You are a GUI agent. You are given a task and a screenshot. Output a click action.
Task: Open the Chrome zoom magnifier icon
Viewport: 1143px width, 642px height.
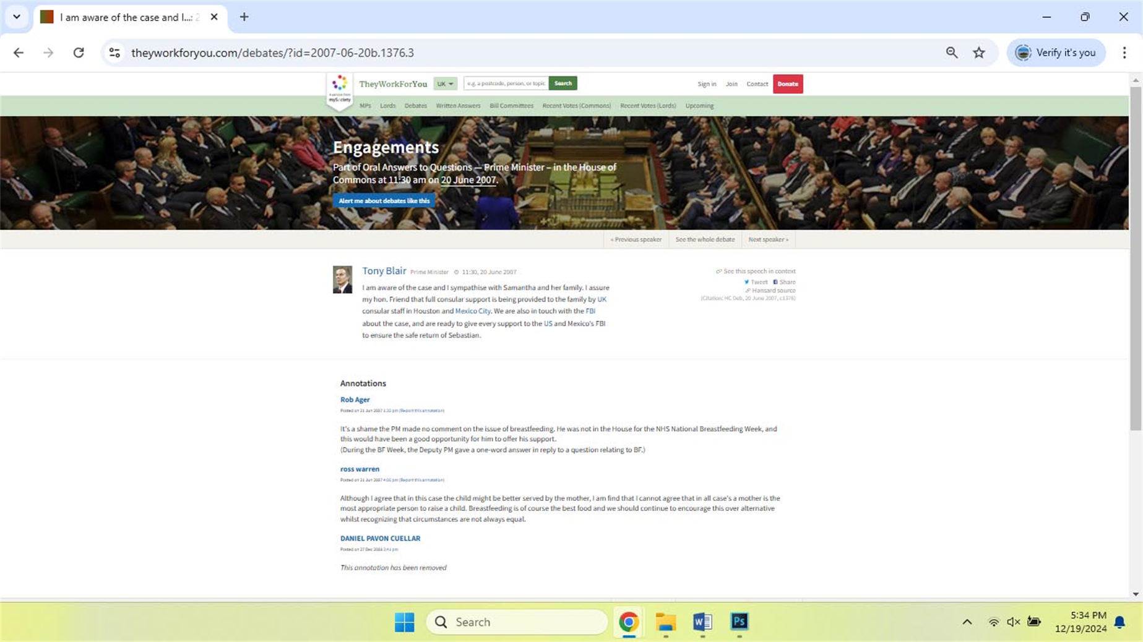951,53
